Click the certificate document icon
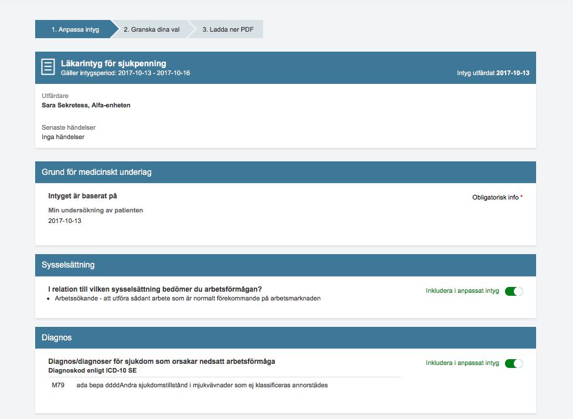This screenshot has width=573, height=419. pyautogui.click(x=48, y=67)
